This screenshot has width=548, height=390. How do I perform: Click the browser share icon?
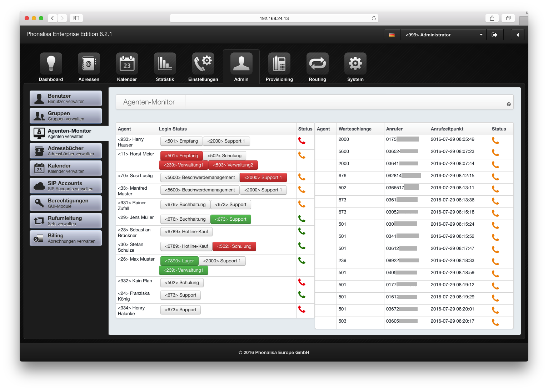[x=492, y=18]
